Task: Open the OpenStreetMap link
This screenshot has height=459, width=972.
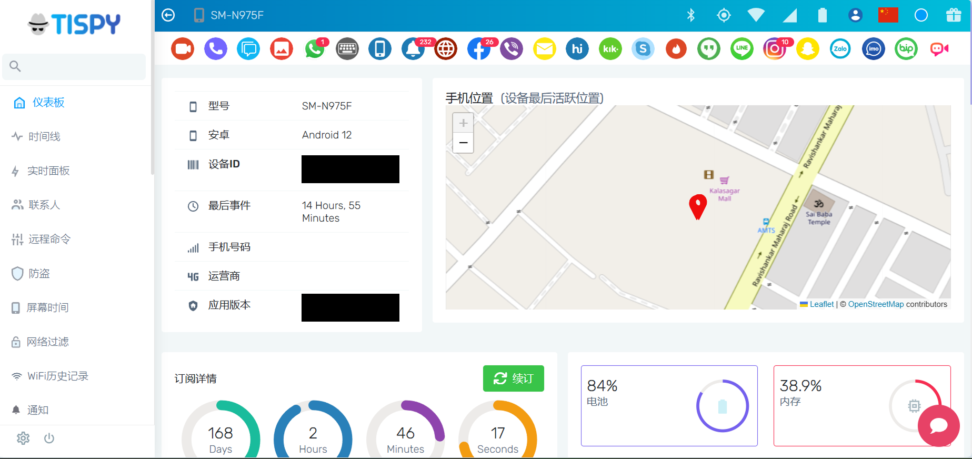Action: [x=876, y=304]
